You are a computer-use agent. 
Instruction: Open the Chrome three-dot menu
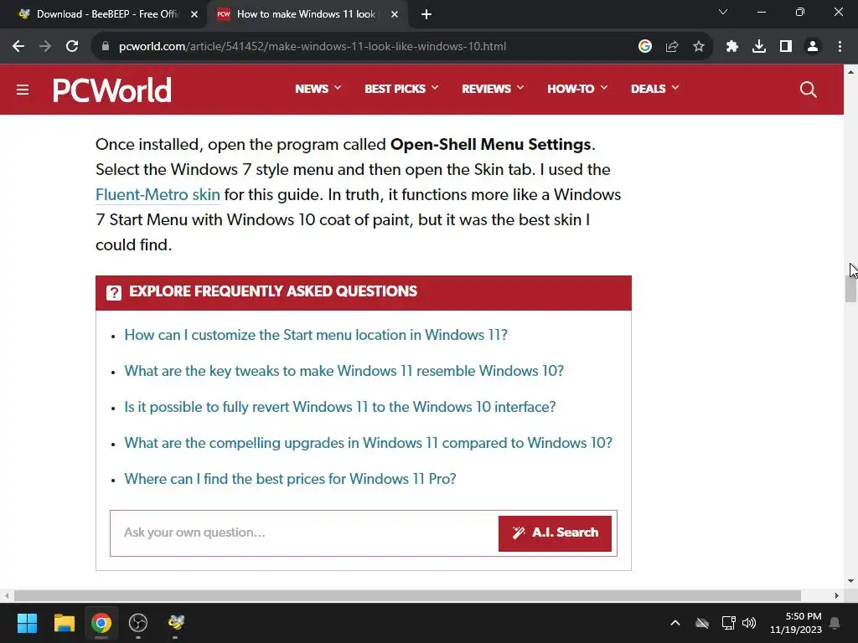pyautogui.click(x=840, y=47)
